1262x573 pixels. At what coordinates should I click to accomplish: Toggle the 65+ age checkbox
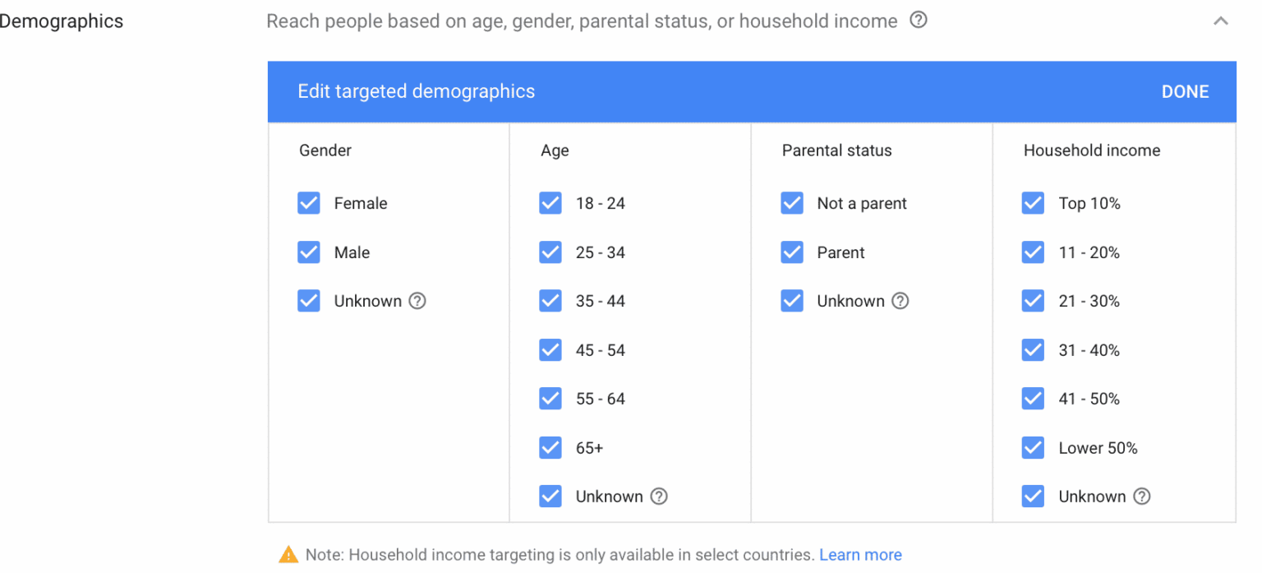pyautogui.click(x=550, y=448)
